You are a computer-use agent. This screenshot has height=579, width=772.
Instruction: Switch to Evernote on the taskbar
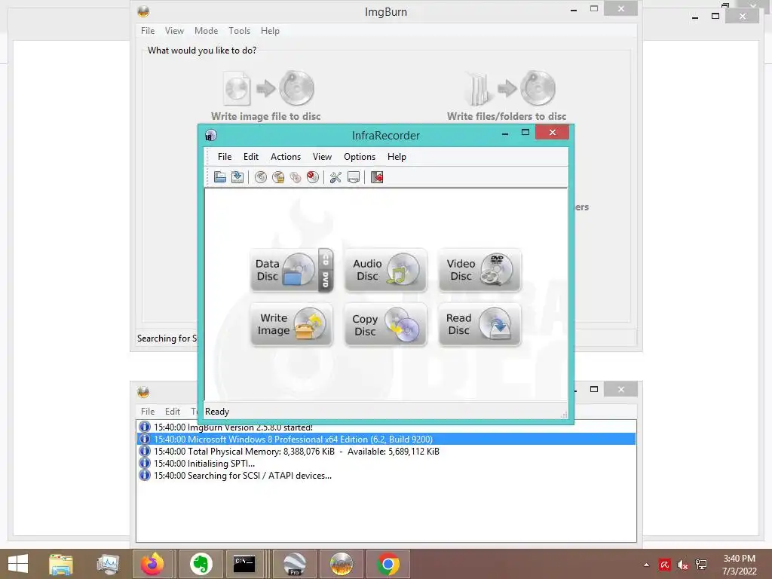point(201,564)
